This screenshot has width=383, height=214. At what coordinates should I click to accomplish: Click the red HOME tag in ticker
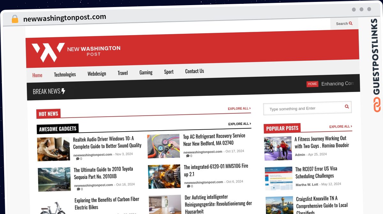[312, 84]
